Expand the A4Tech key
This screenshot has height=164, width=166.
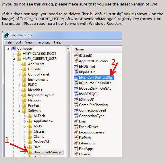coord(25,116)
